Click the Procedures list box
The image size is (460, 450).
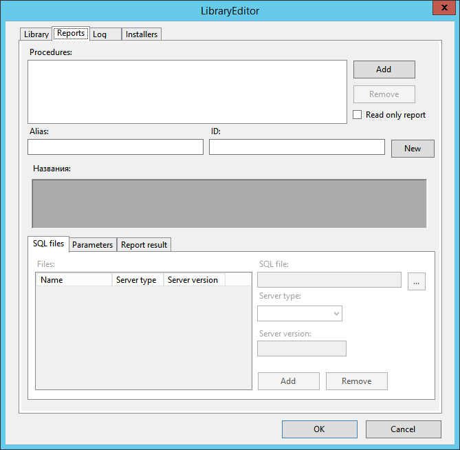tap(187, 92)
